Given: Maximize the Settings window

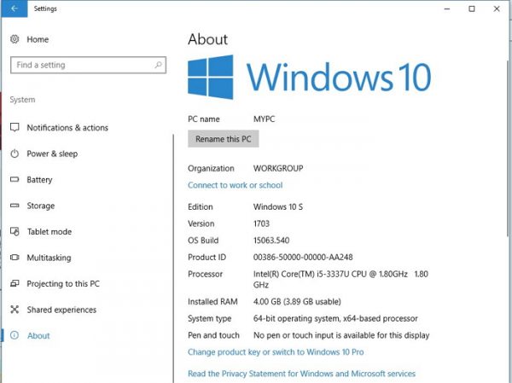Looking at the screenshot, I should 472,9.
